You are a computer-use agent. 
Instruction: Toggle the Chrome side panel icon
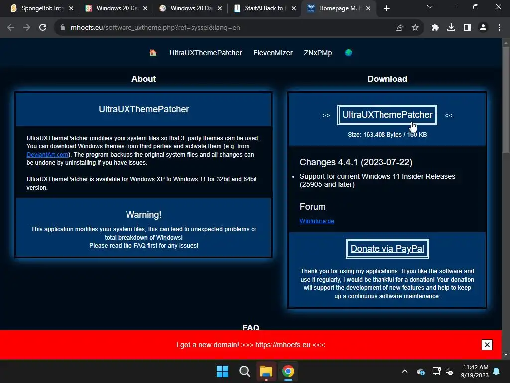pos(467,28)
